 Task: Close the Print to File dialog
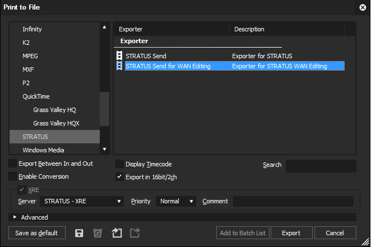click(x=363, y=7)
